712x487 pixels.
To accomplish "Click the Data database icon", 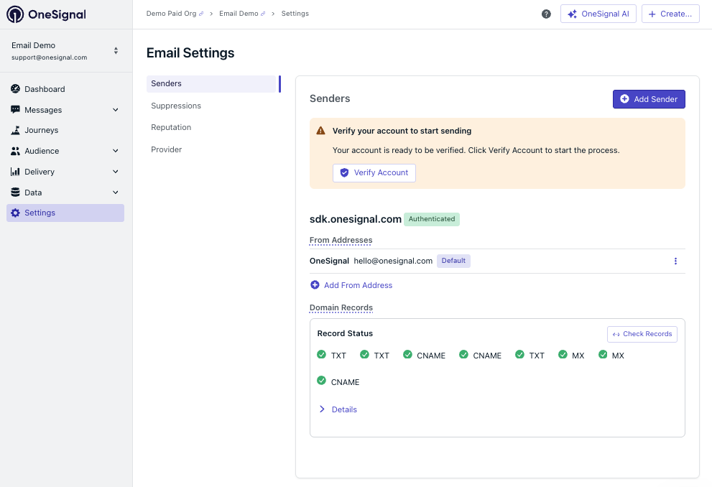I will point(15,193).
